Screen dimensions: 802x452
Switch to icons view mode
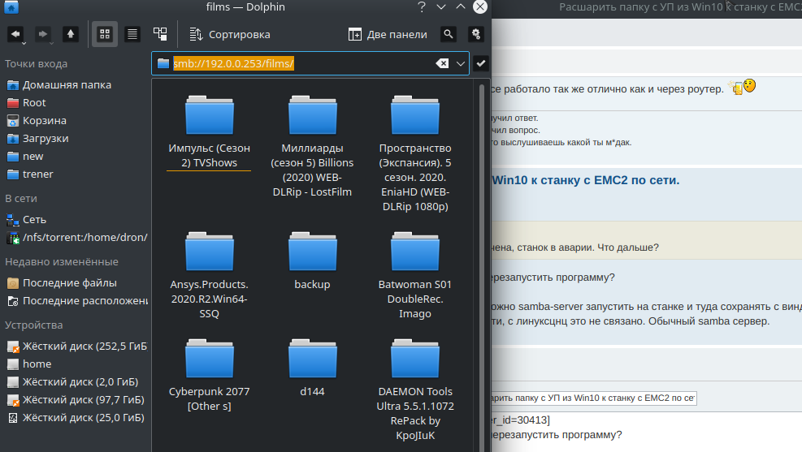pyautogui.click(x=105, y=34)
